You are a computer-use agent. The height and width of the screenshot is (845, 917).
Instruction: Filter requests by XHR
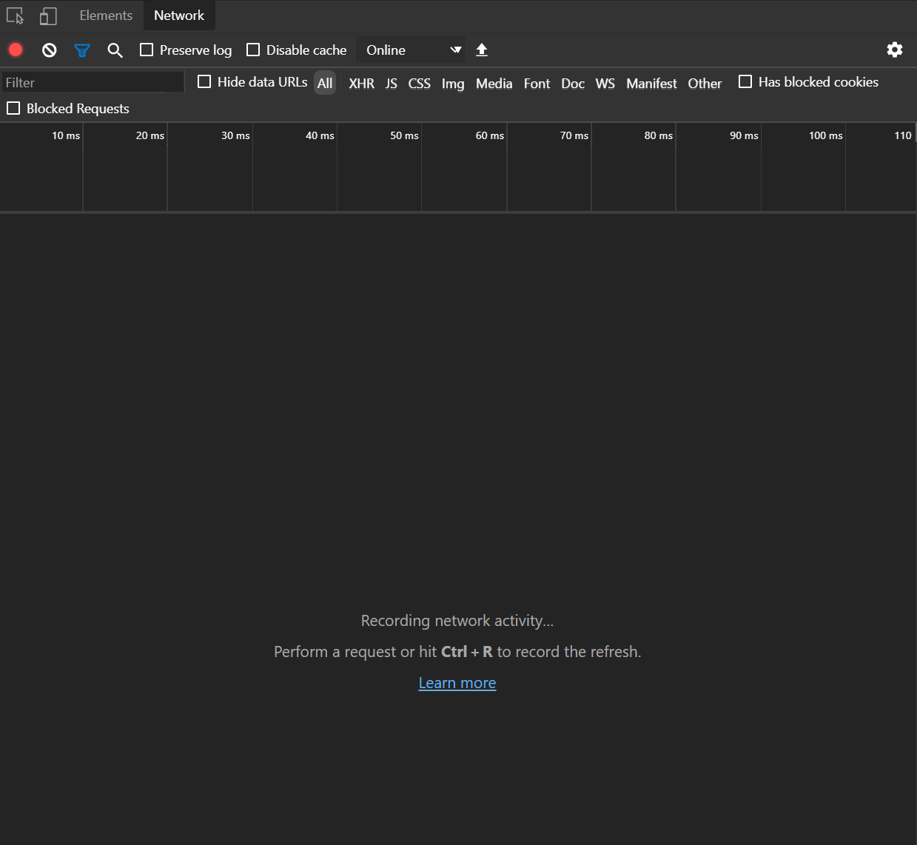click(x=361, y=83)
